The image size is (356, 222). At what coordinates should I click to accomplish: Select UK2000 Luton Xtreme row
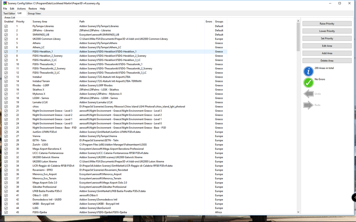click(115, 162)
